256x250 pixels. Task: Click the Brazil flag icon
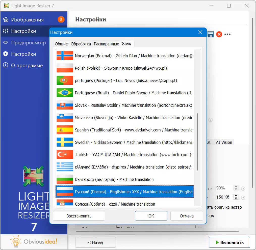65,93
